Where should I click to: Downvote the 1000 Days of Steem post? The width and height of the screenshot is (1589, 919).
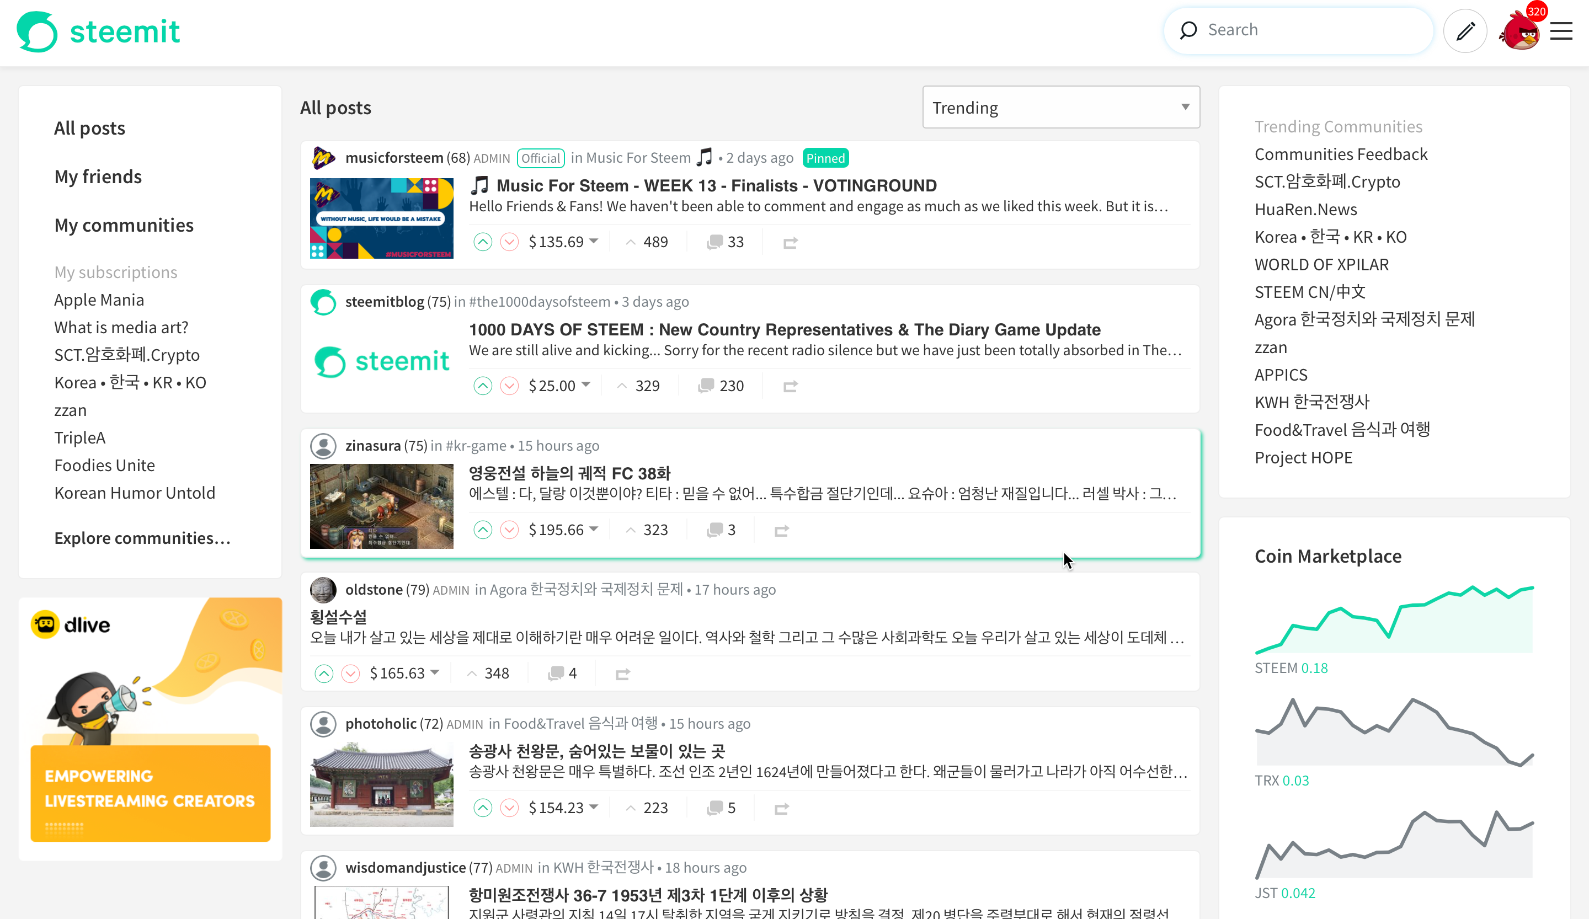coord(509,386)
